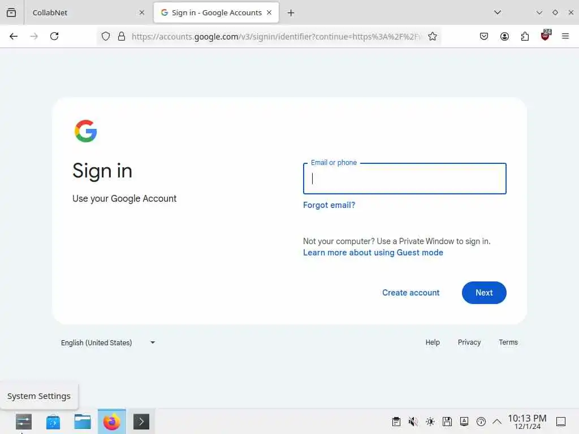The image size is (579, 434).
Task: Open a new tab with plus button
Action: click(291, 13)
